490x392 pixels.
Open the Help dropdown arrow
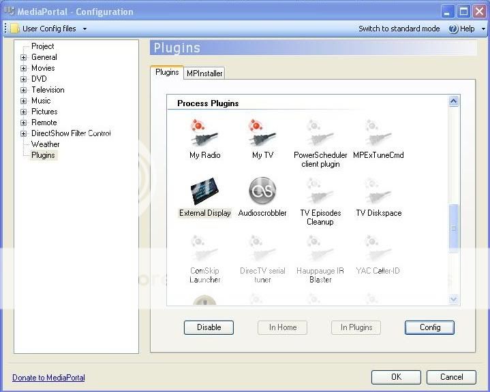point(483,29)
